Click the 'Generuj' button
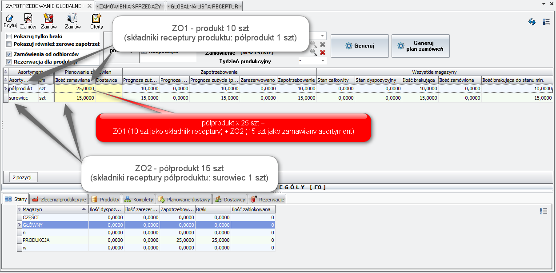The height and width of the screenshot is (273, 556). [360, 46]
